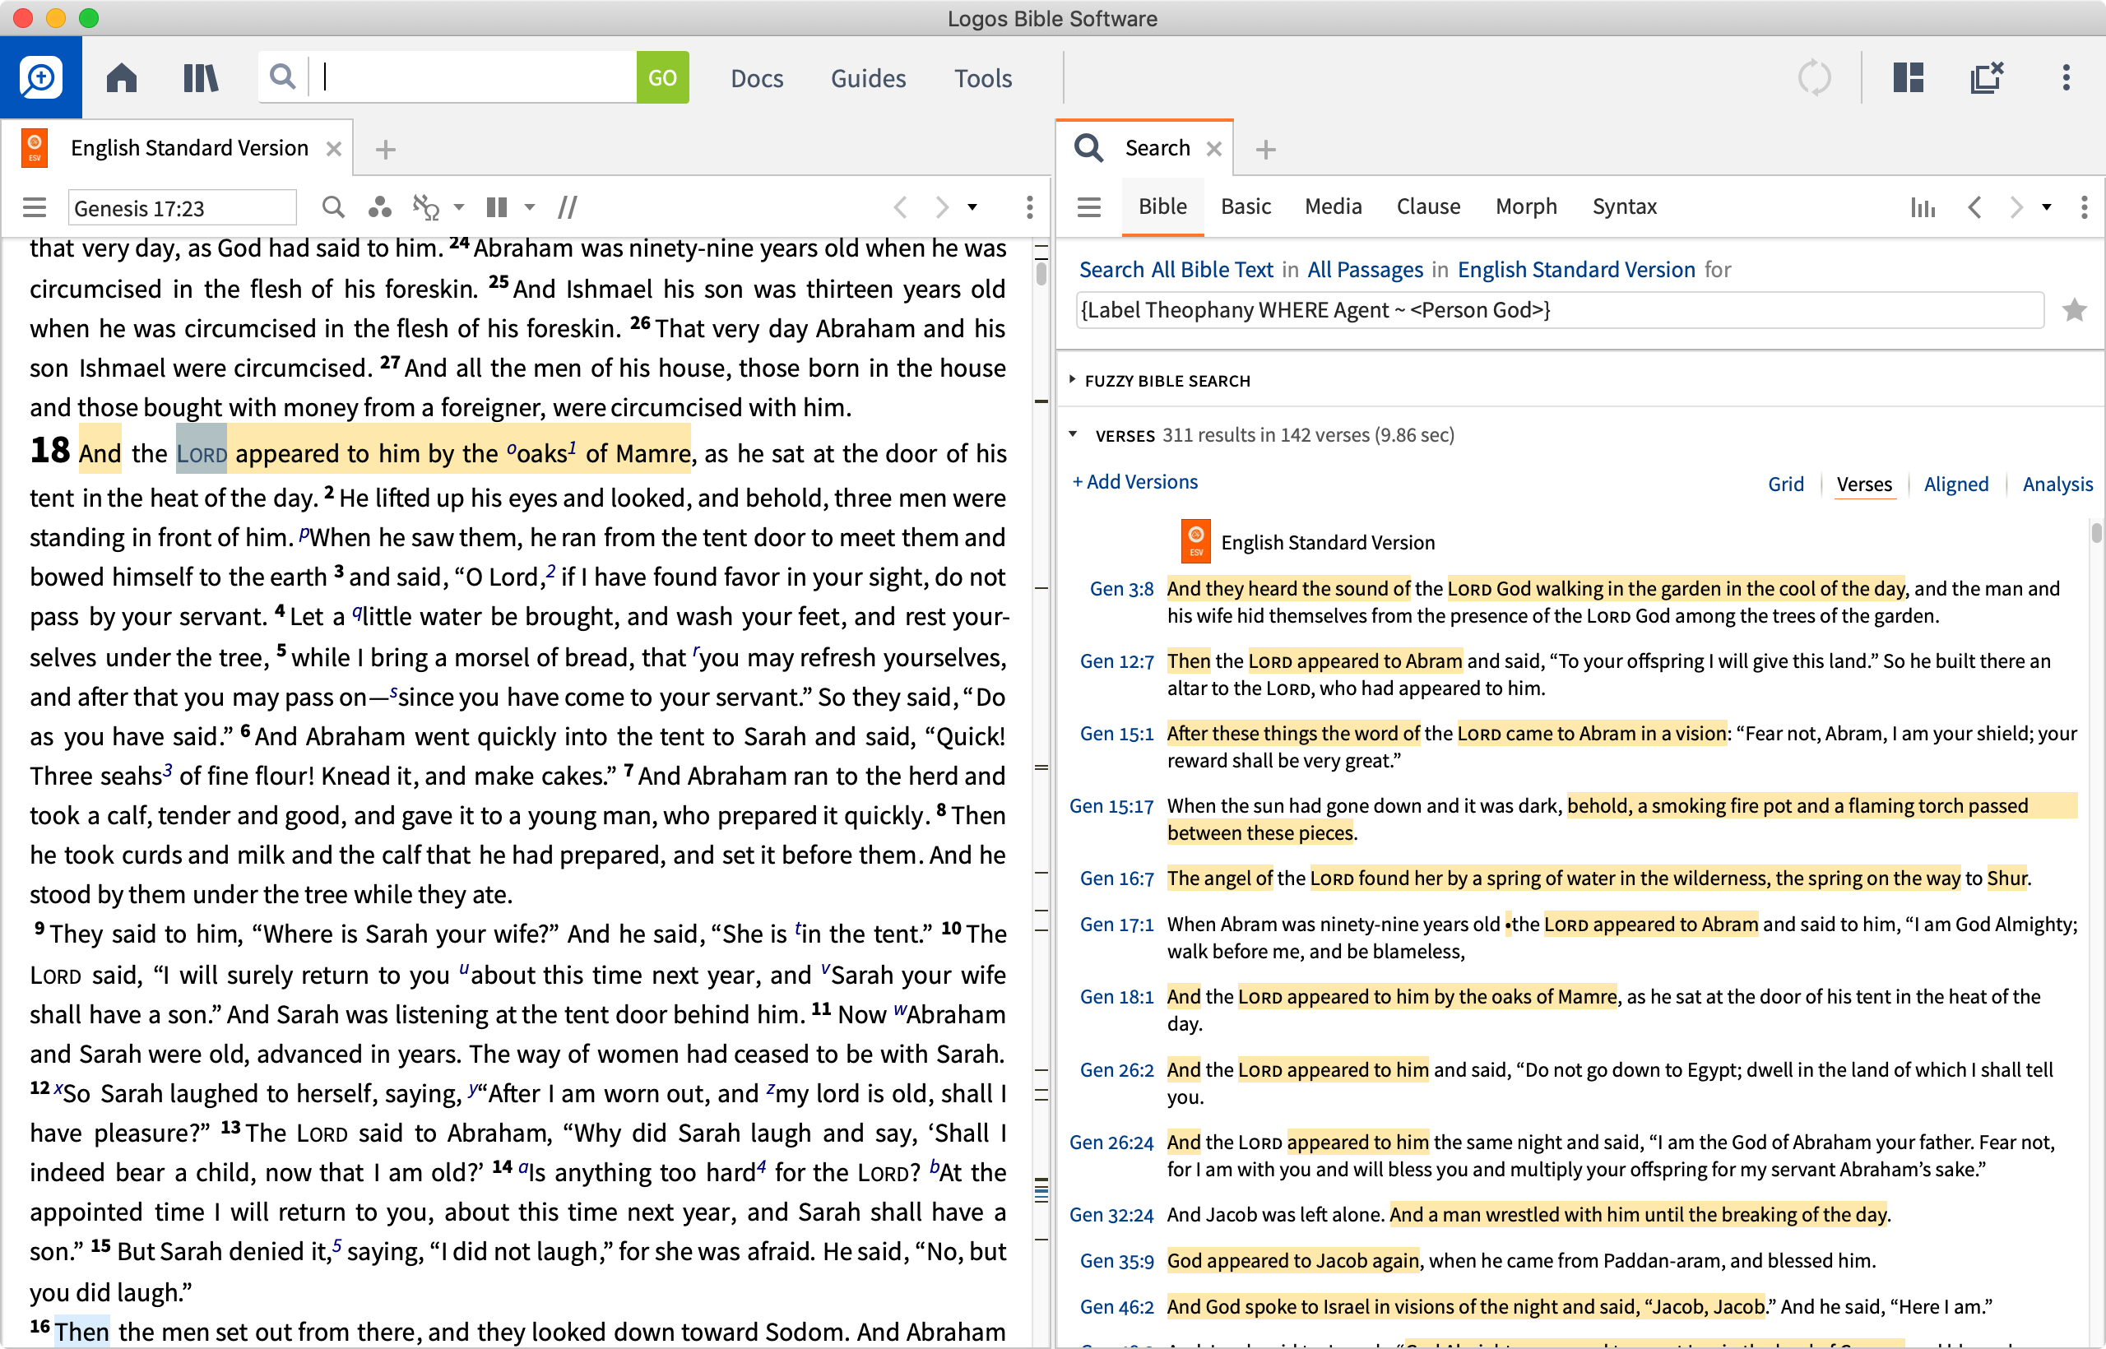Click the parallel resources slashes icon
This screenshot has width=2106, height=1349.
(x=568, y=206)
